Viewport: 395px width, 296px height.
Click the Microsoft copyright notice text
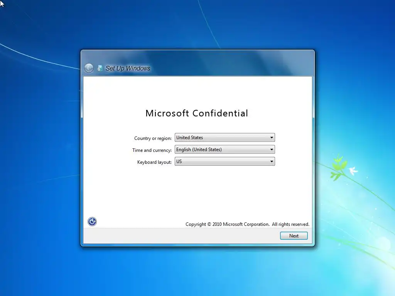(247, 224)
